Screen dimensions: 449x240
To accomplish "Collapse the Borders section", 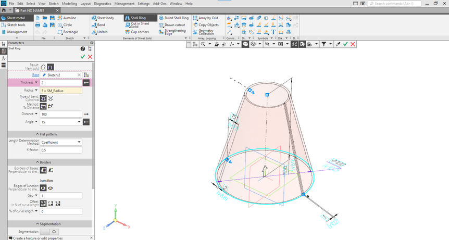I will 49,162.
